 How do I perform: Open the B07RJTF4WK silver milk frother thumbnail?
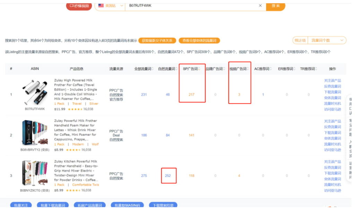pyautogui.click(x=35, y=93)
